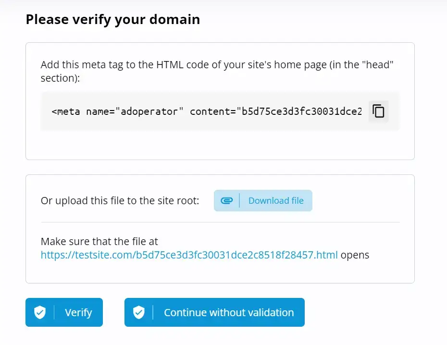
Task: Download the verification file
Action: 275,201
